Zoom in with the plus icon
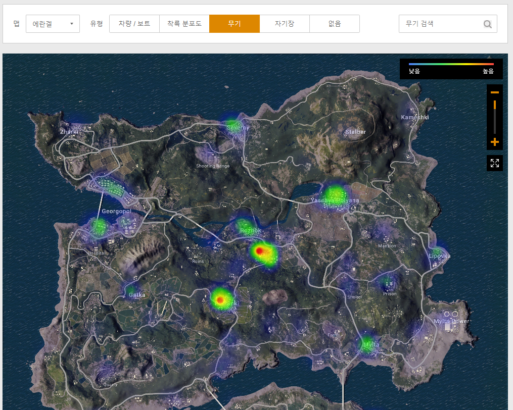This screenshot has width=513, height=410. 495,142
